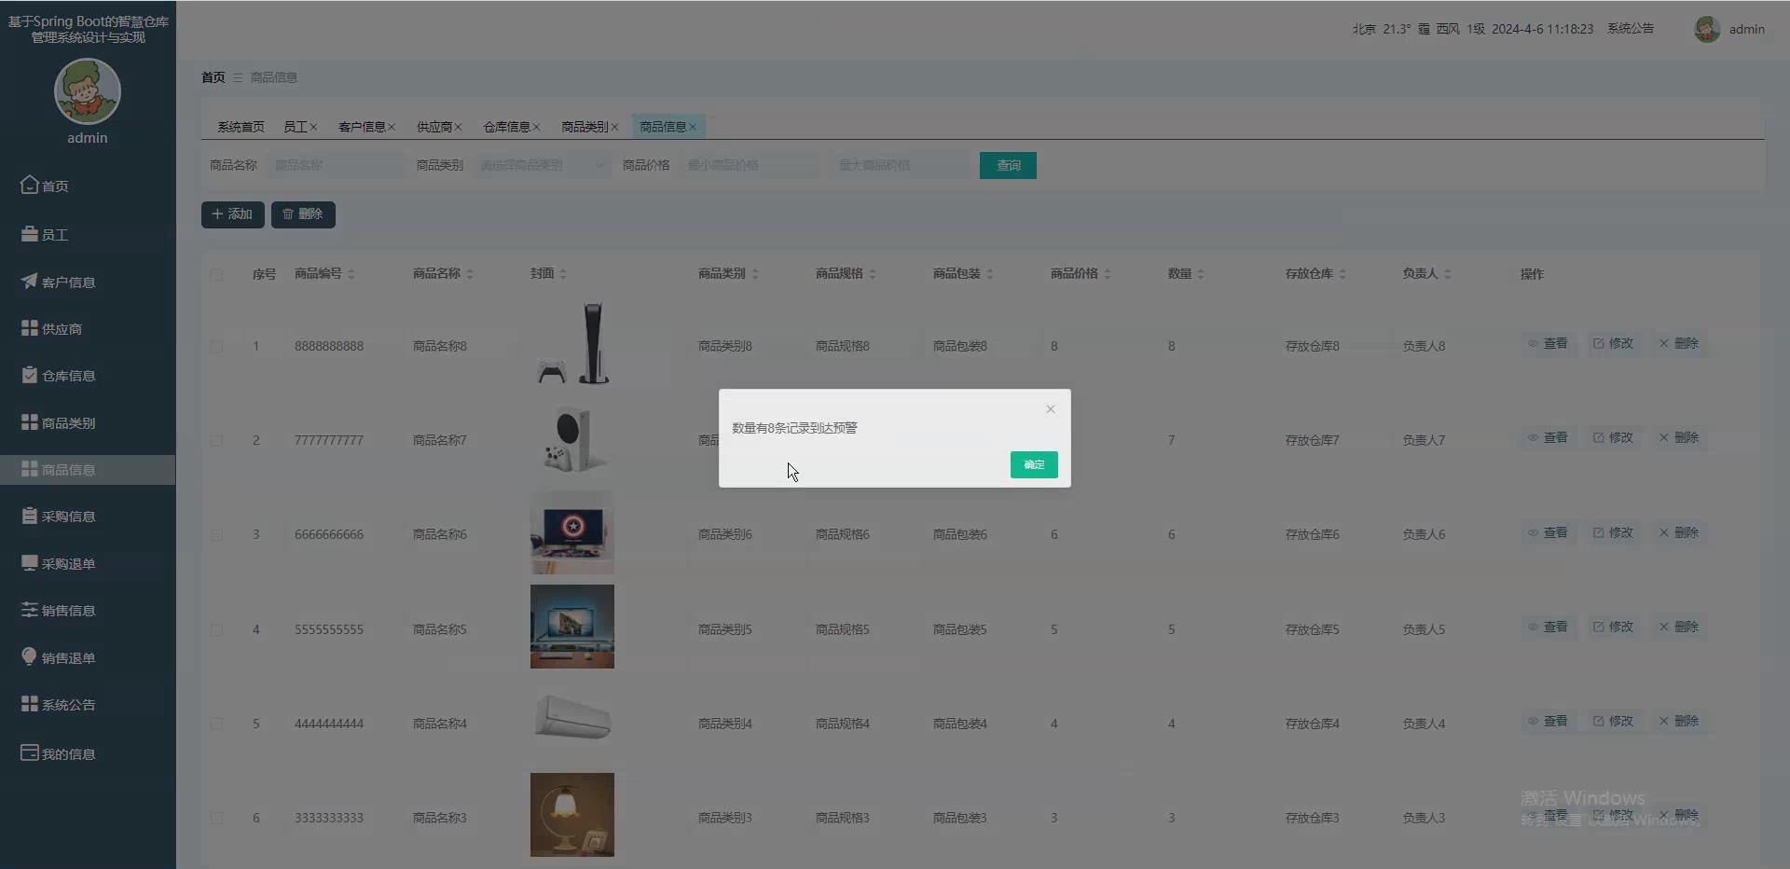Open 销售信息 in the sidebar
The width and height of the screenshot is (1790, 869).
pos(67,610)
